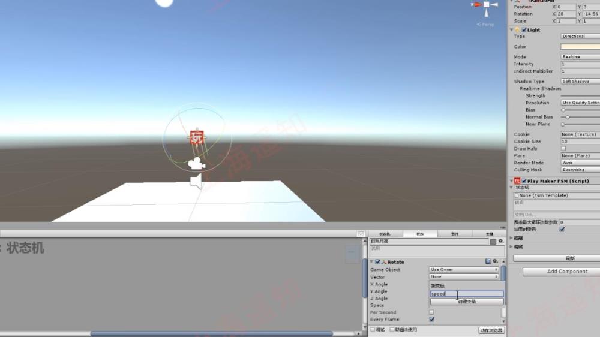Adjust the shadow Strength slider
600x337 pixels.
[x=580, y=95]
